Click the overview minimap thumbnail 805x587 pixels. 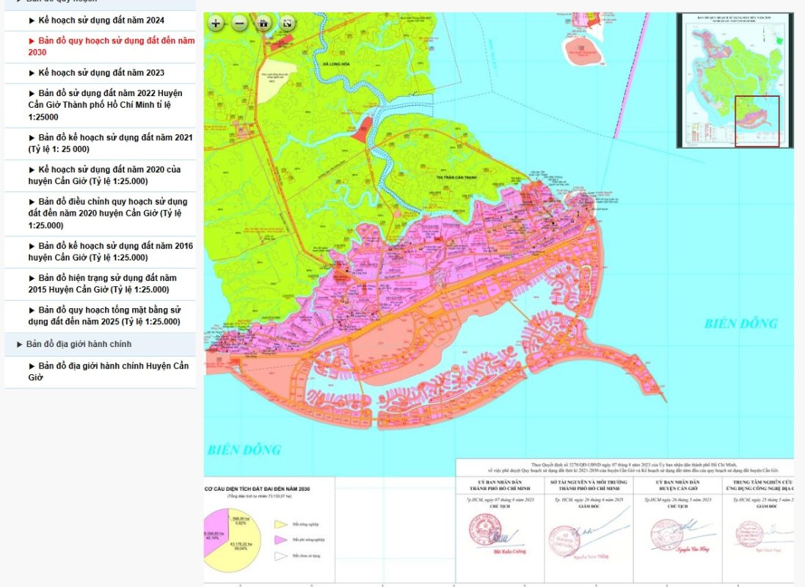[x=735, y=81]
